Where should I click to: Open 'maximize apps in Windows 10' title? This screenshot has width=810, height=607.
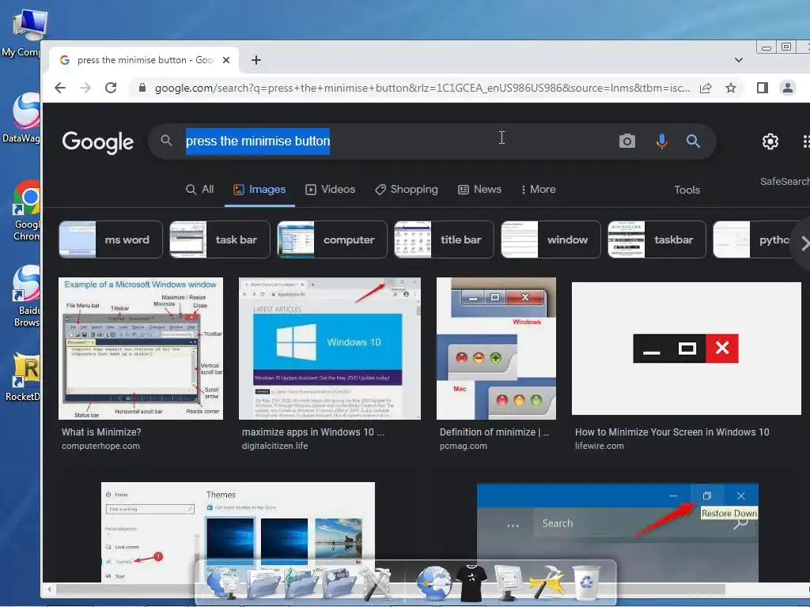[313, 432]
